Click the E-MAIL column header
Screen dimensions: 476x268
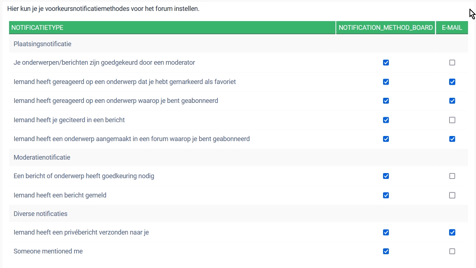point(452,28)
